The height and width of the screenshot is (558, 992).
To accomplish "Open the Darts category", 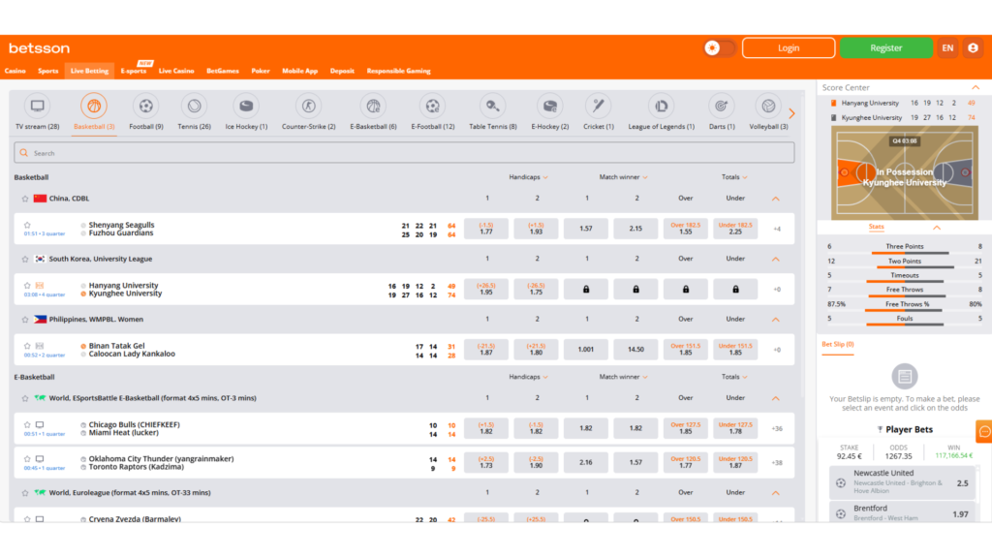I will pos(722,112).
